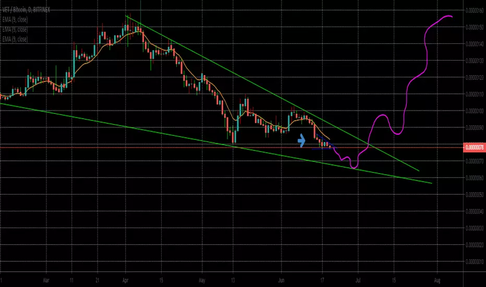Image resolution: width=486 pixels, height=287 pixels.
Task: Click the 0.00000070 price axis label
Action: (x=475, y=161)
